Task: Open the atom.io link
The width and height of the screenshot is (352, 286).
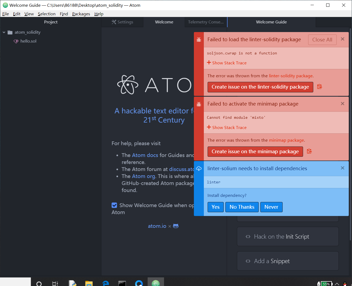Action: 157,226
